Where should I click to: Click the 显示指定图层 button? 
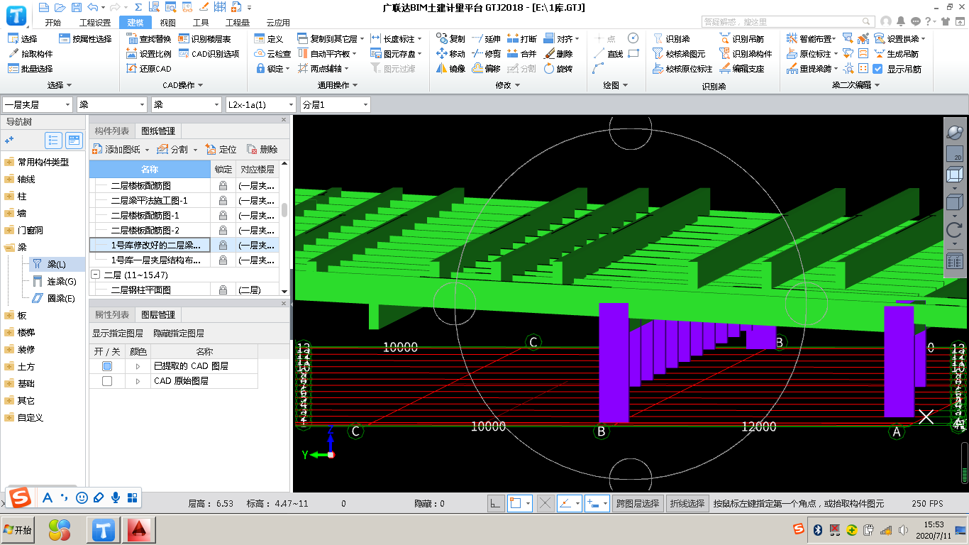pos(118,333)
